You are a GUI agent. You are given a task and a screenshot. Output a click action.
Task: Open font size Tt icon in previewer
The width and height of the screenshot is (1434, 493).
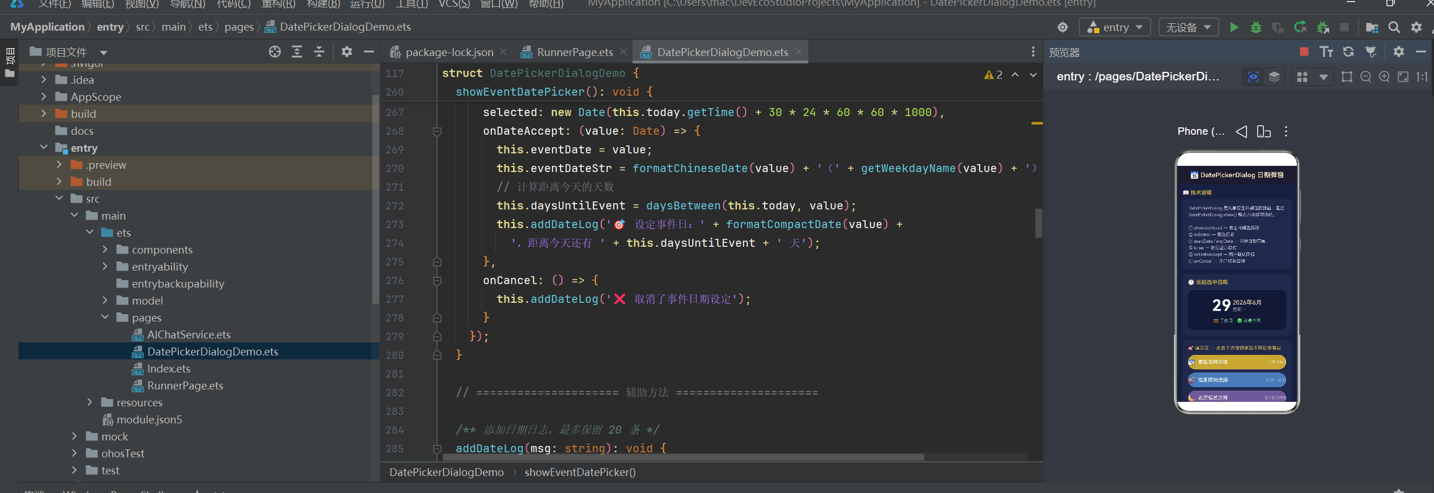1326,52
